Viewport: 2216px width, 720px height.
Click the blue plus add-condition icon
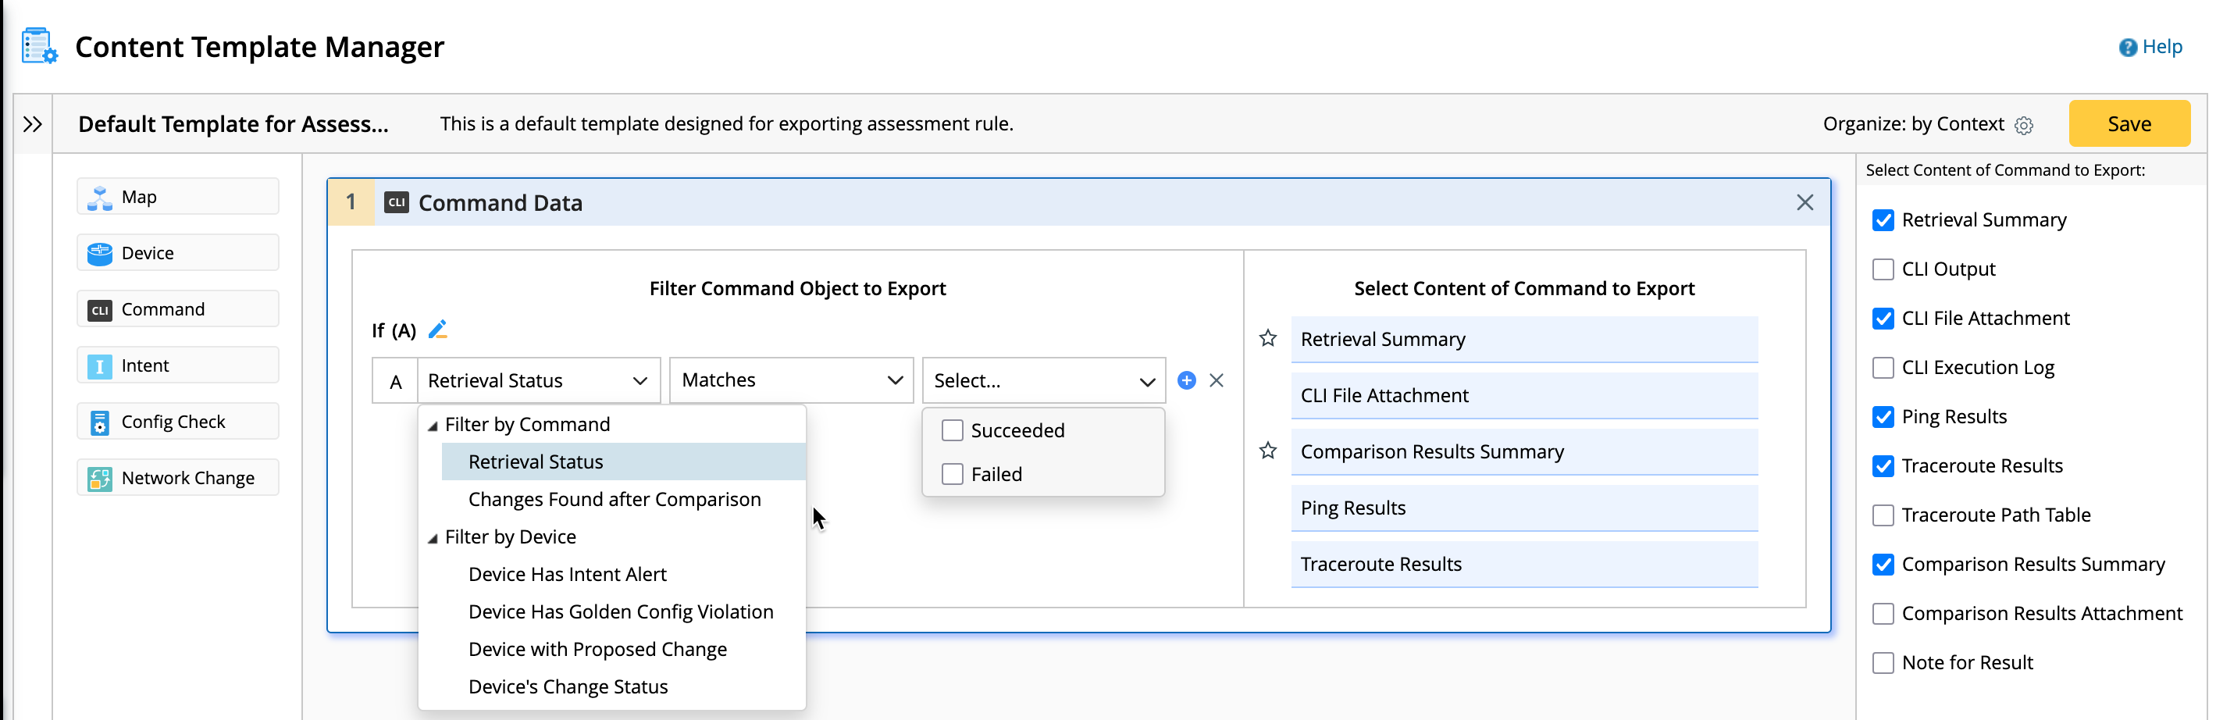(1186, 380)
